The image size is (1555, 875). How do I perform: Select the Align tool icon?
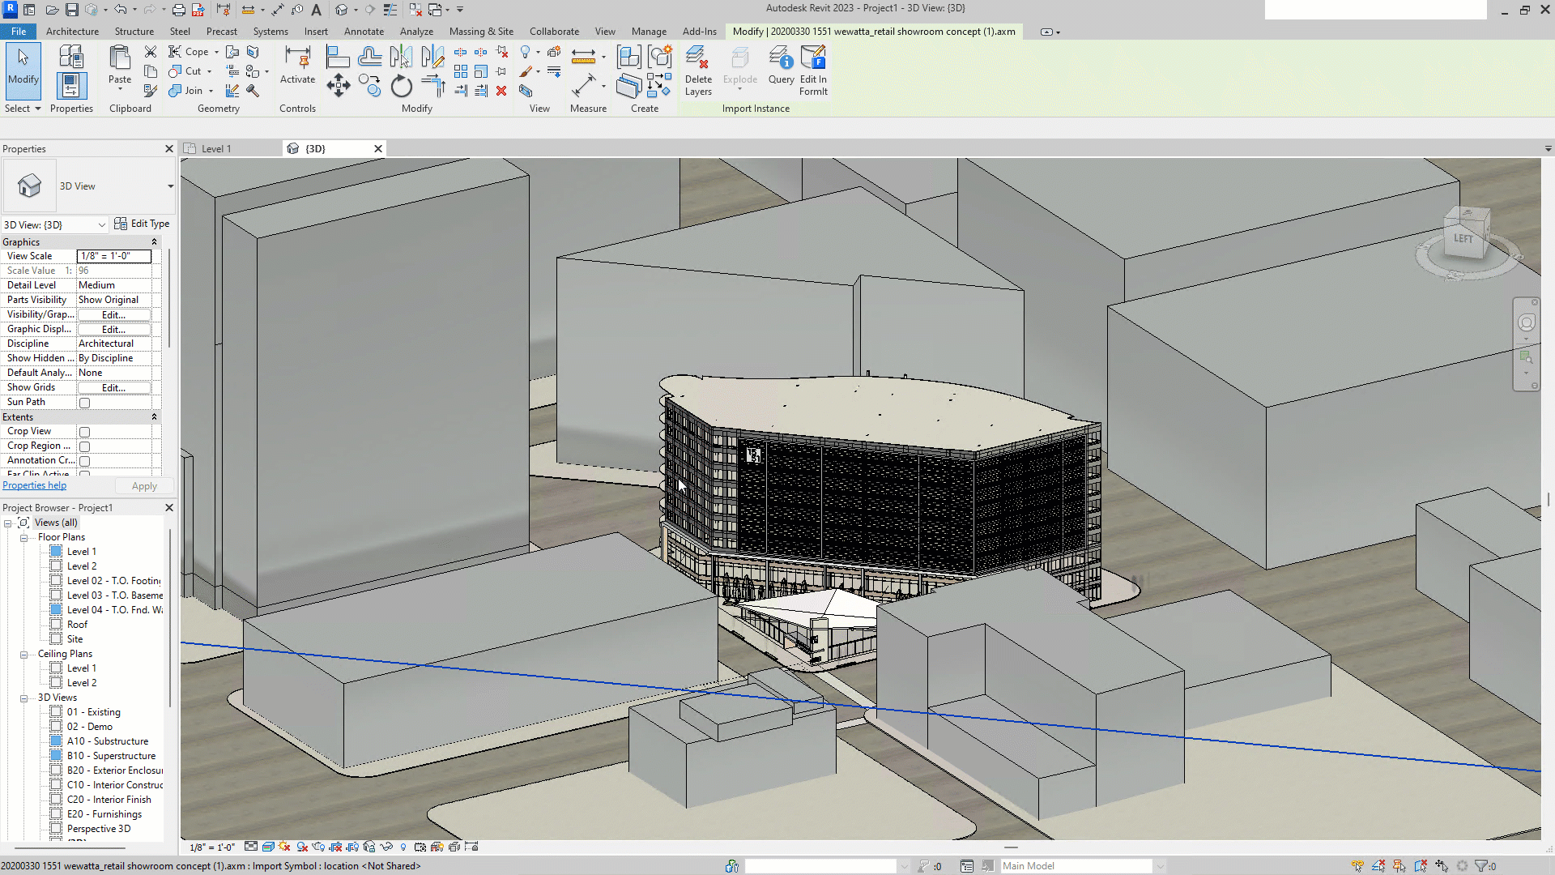[338, 57]
